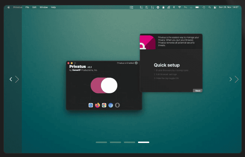Open the Window menu

[x=44, y=7]
